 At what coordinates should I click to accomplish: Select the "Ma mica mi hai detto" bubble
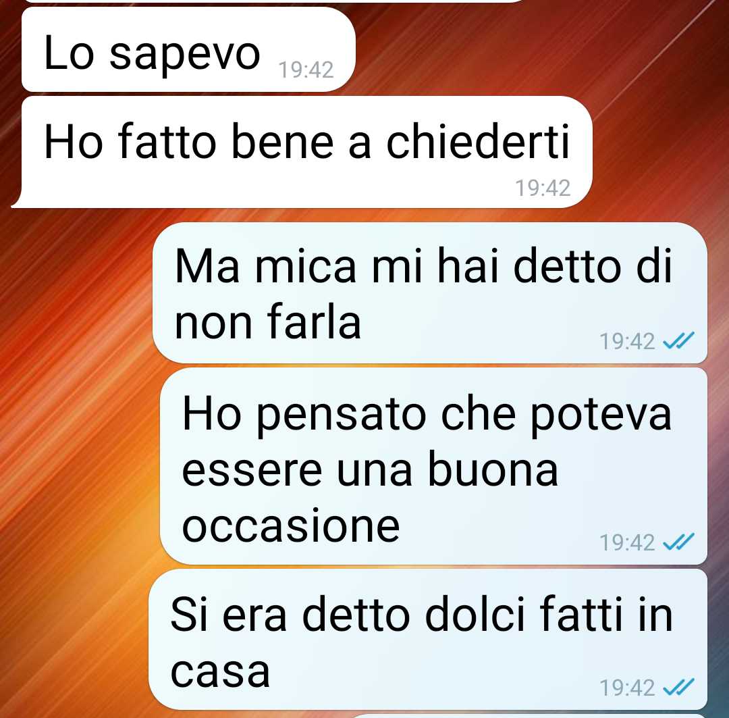[430, 292]
